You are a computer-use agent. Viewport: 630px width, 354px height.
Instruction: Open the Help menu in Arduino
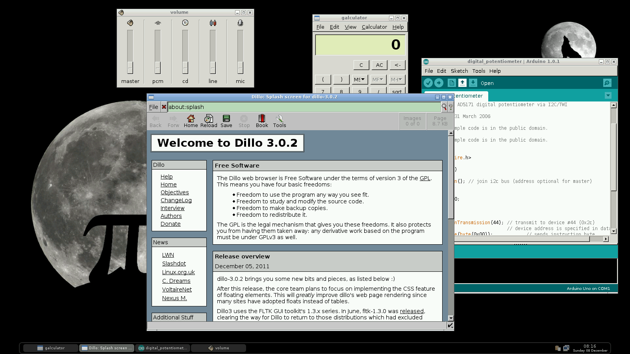[495, 71]
